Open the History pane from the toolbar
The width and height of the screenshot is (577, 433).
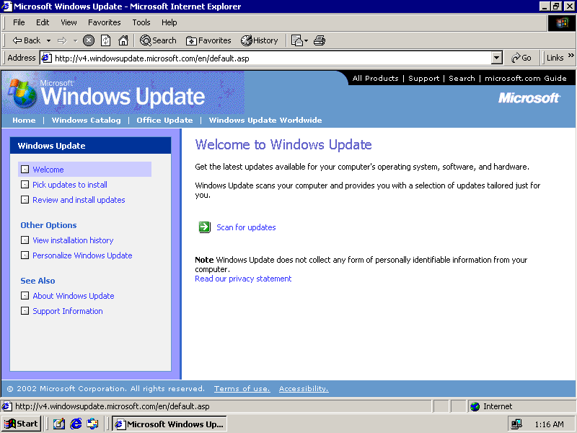[260, 40]
